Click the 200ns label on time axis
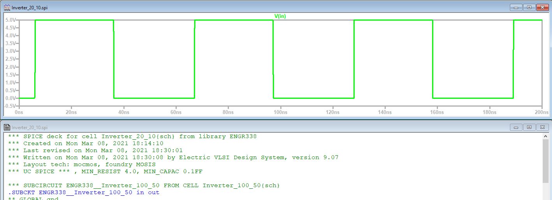Viewport: 552px width, 200px height. coord(541,112)
